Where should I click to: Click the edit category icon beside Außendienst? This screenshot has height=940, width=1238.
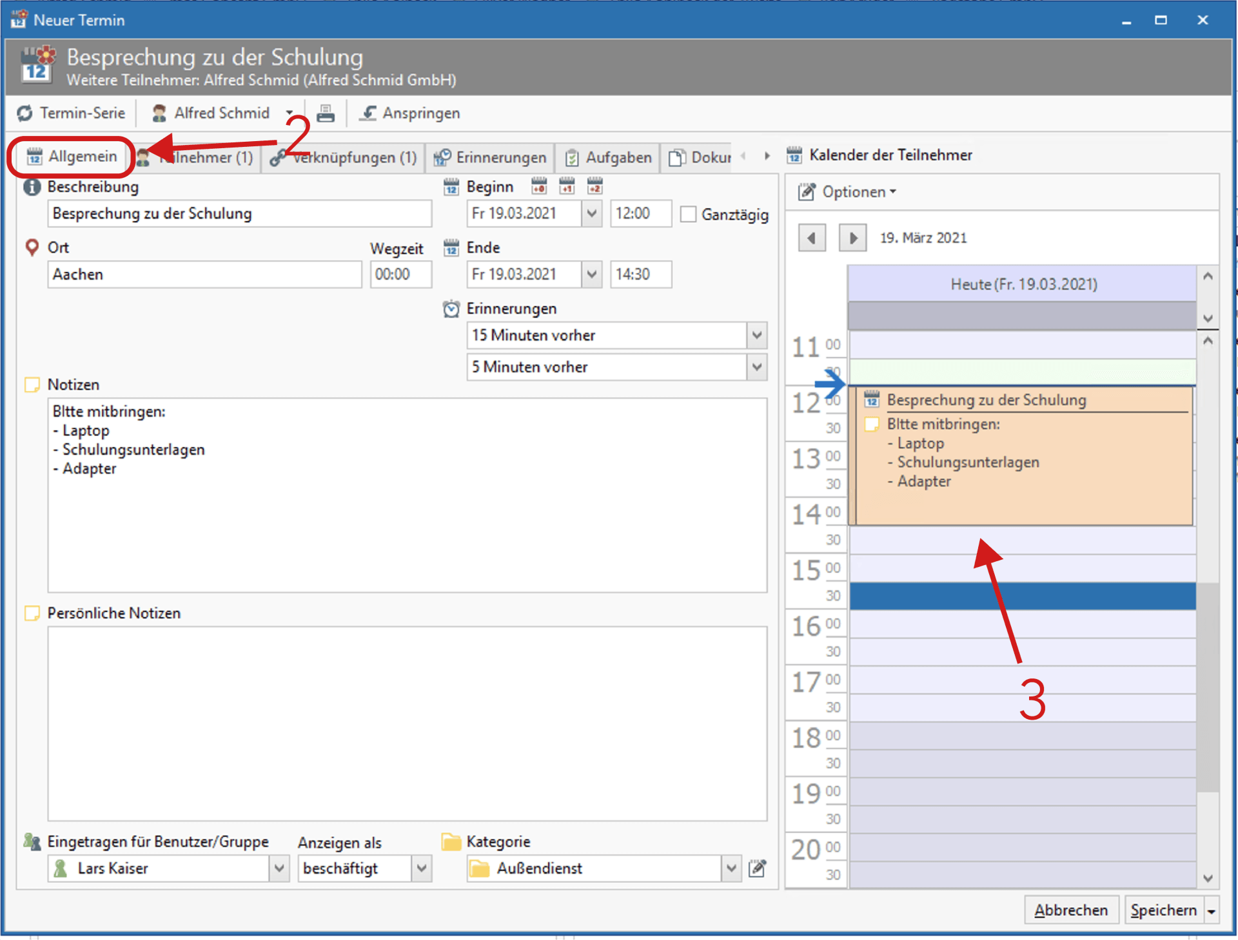758,868
